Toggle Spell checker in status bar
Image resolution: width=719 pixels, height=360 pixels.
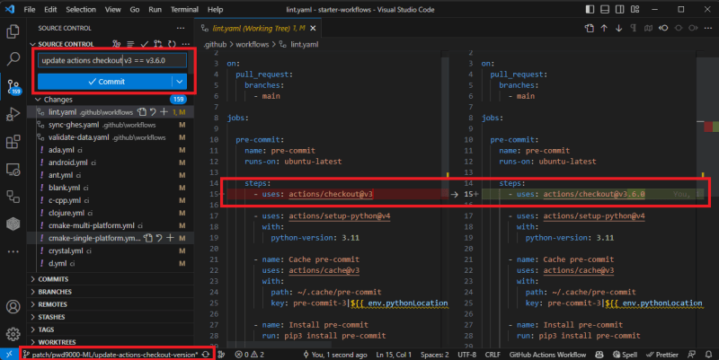click(x=625, y=355)
